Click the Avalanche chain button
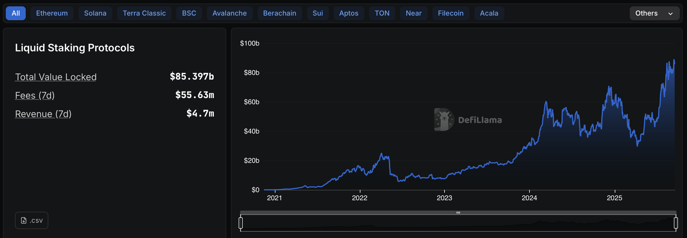 229,13
